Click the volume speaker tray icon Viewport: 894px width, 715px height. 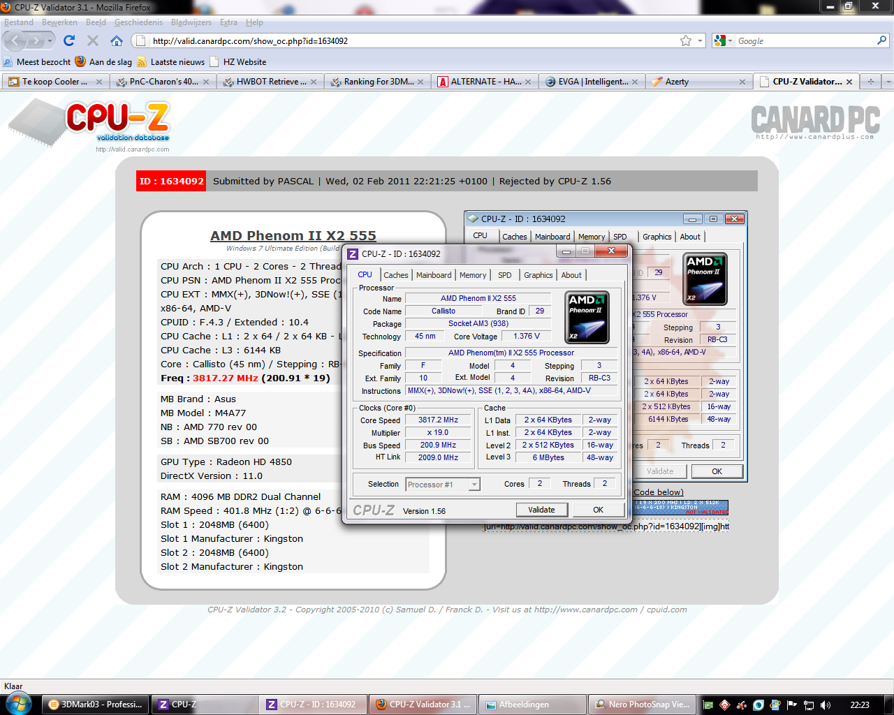(x=826, y=705)
